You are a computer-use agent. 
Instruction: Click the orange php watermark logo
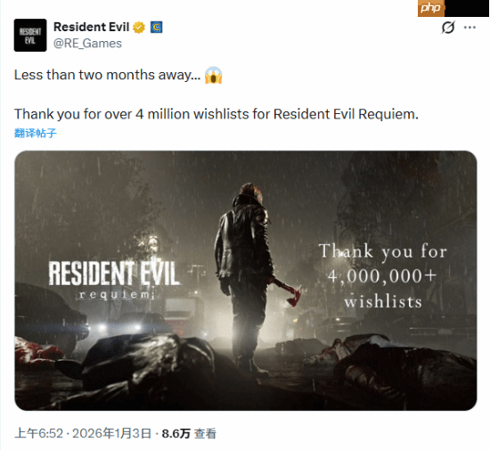coord(431,8)
